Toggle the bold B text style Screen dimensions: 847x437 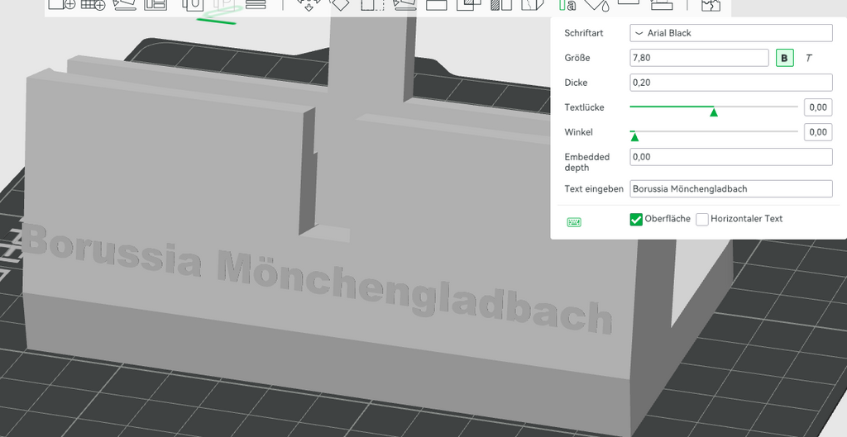tap(785, 58)
